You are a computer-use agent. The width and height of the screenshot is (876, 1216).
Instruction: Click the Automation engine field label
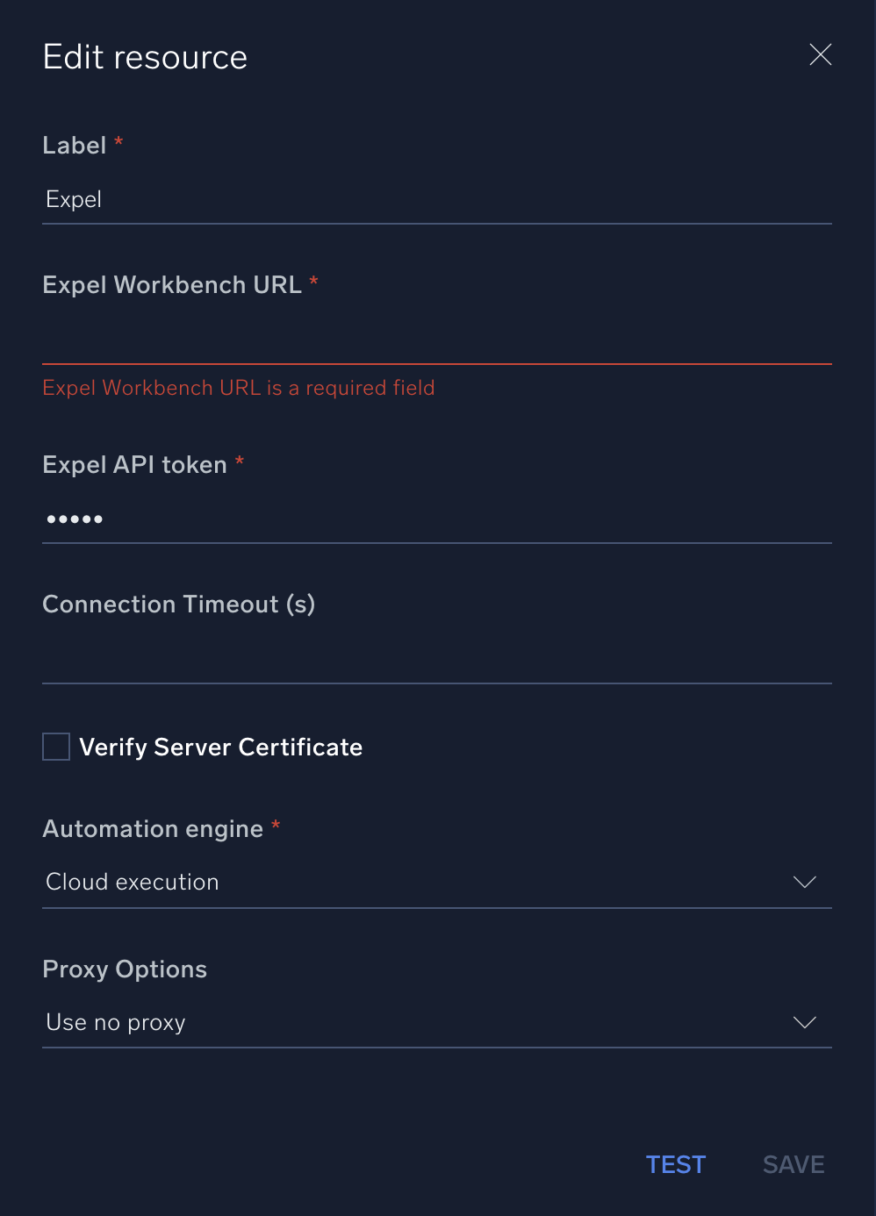point(153,829)
